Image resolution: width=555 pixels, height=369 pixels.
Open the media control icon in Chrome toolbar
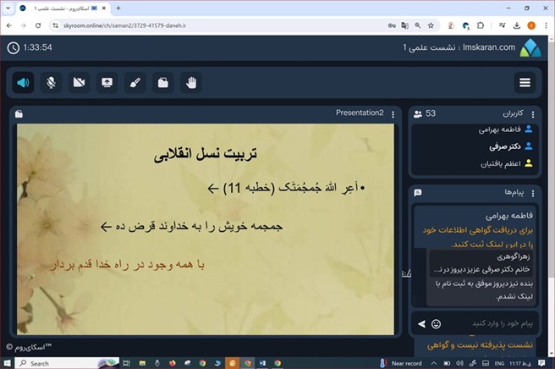click(x=503, y=25)
